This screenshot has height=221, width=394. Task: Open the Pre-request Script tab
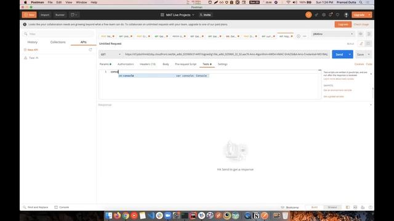tap(186, 64)
